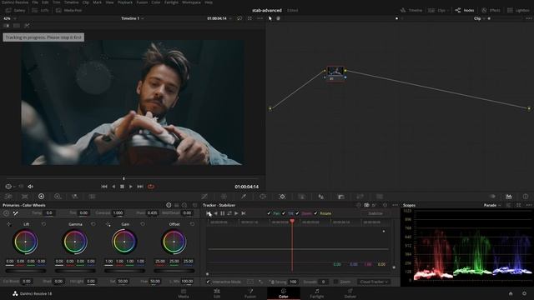Toggle the Zoom tracking checkbox
The height and width of the screenshot is (300, 534).
click(297, 213)
